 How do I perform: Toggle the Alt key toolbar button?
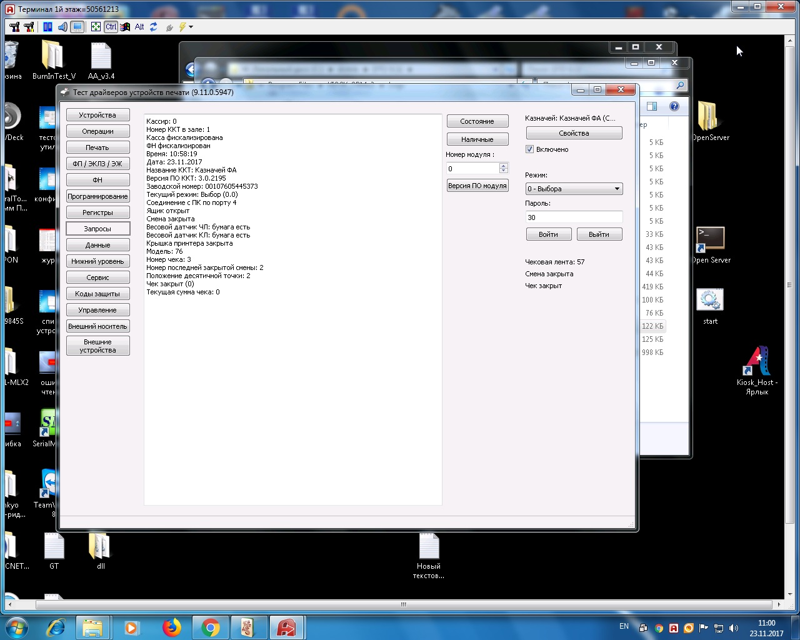point(139,27)
